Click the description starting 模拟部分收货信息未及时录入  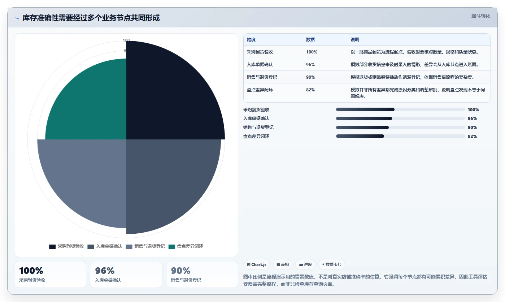tap(415, 65)
